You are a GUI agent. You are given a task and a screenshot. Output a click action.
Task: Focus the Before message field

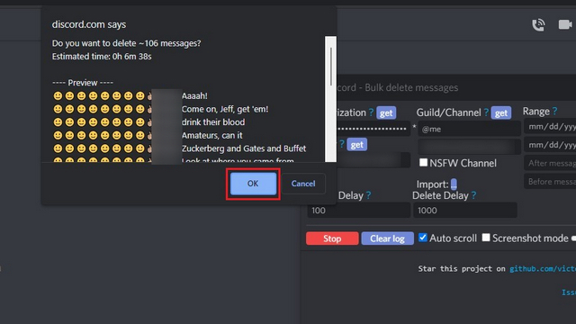[550, 182]
